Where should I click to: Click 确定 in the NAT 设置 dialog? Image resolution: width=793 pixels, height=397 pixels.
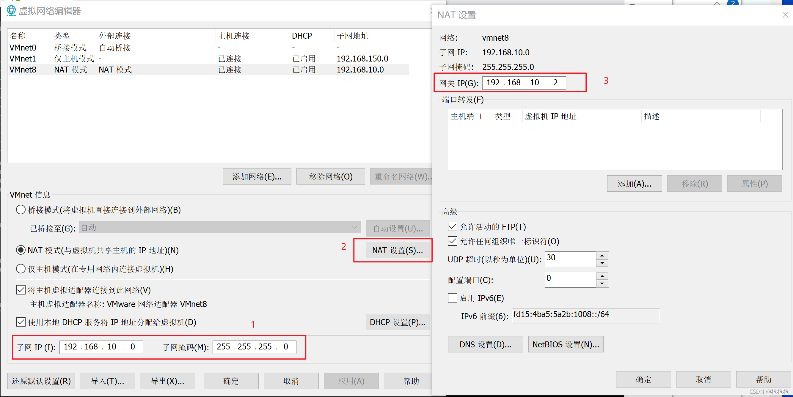(643, 379)
